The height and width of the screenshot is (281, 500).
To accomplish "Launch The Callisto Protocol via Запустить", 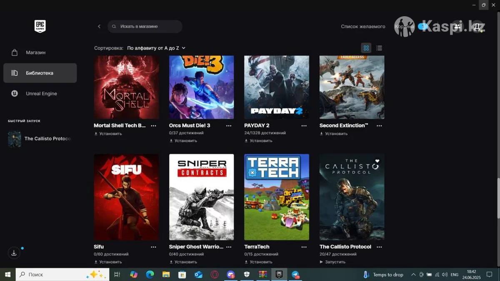I will [332, 262].
